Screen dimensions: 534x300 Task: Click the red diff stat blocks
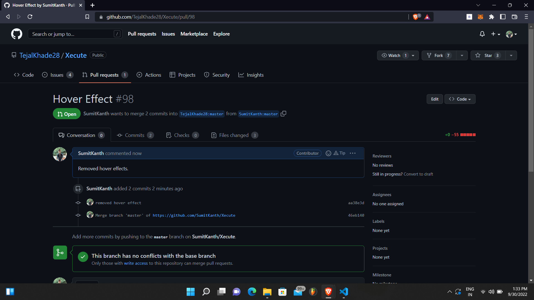click(468, 135)
